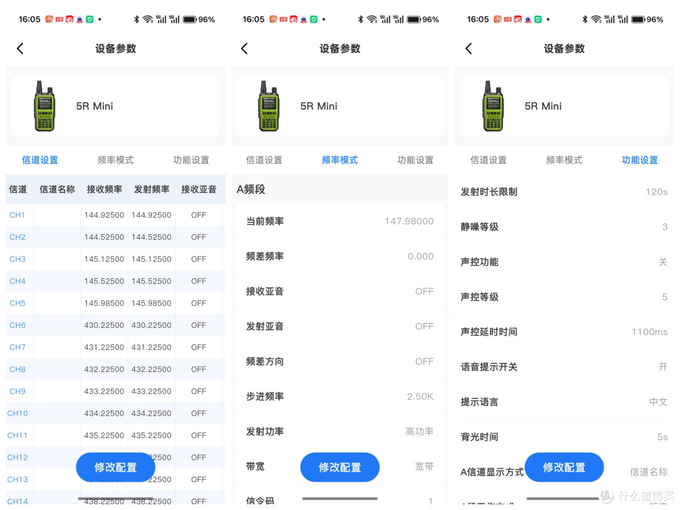Click 接收亚音 column header
Viewport: 680px width, 510px height.
(x=198, y=189)
